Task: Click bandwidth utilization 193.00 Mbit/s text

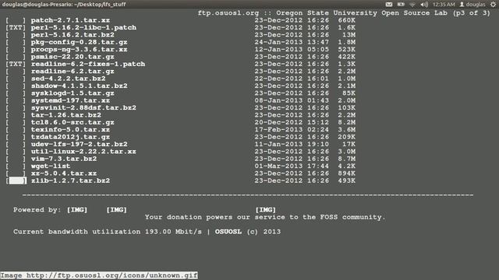Action: 108,232
